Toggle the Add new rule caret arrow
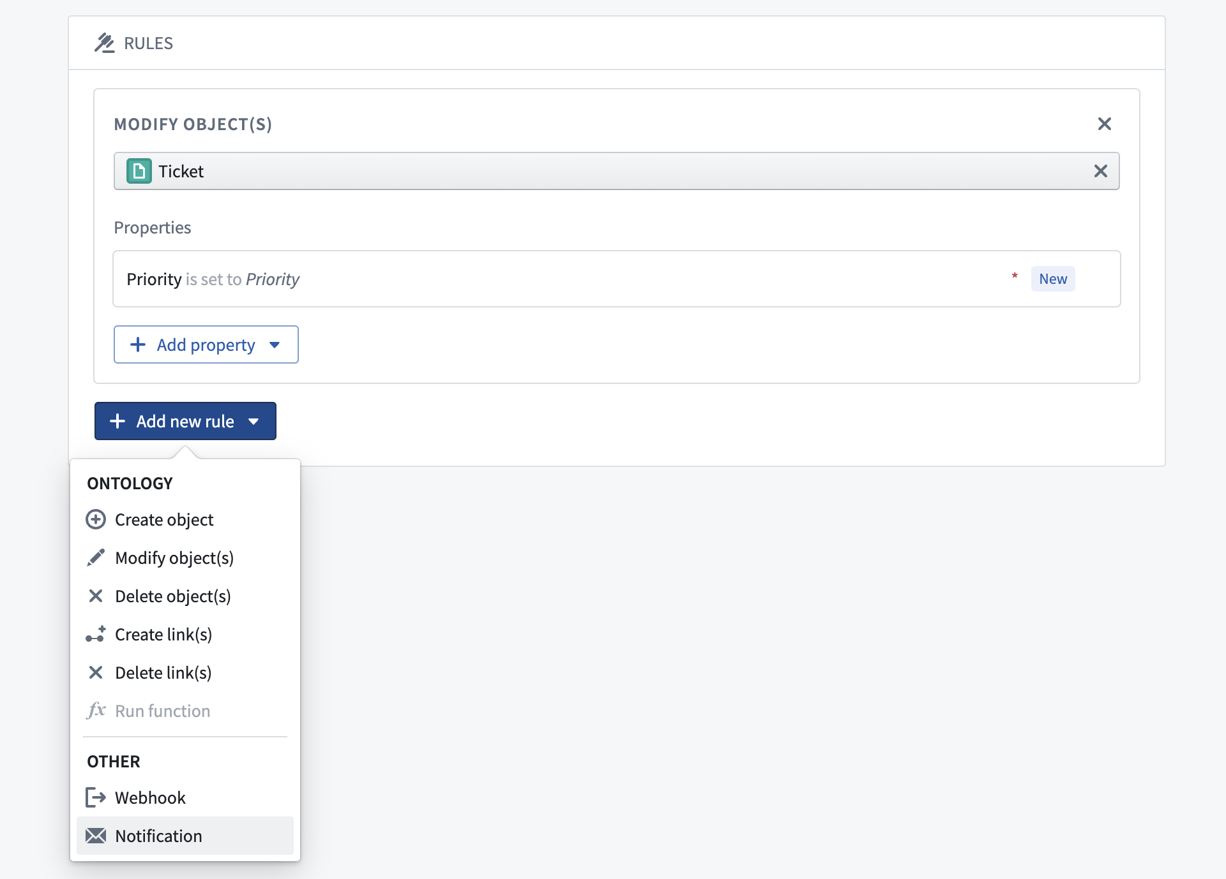 [254, 422]
